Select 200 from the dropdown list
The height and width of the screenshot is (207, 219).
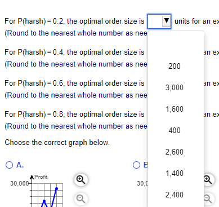175,66
